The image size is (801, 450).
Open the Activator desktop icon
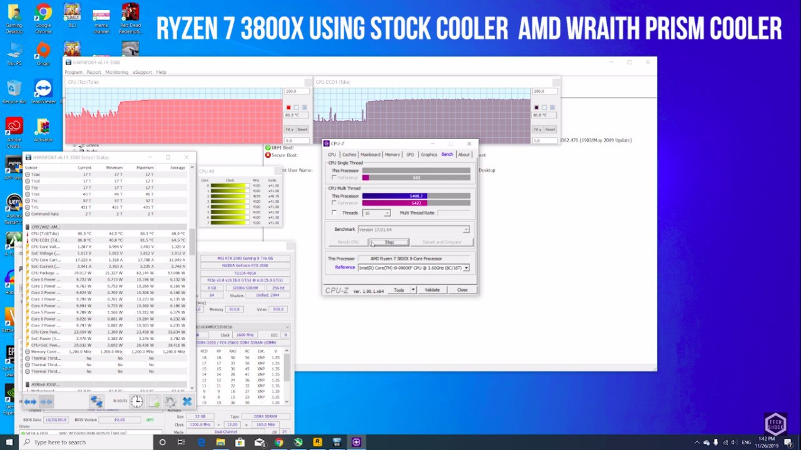(x=43, y=130)
